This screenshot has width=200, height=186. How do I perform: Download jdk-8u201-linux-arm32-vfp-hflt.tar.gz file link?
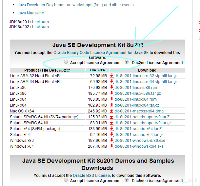pos(145,76)
